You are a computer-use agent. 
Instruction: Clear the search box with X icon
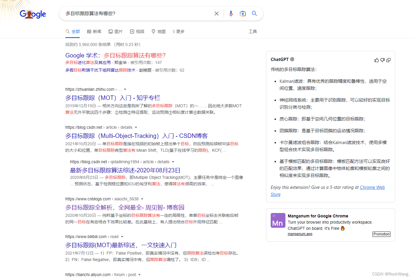217,14
